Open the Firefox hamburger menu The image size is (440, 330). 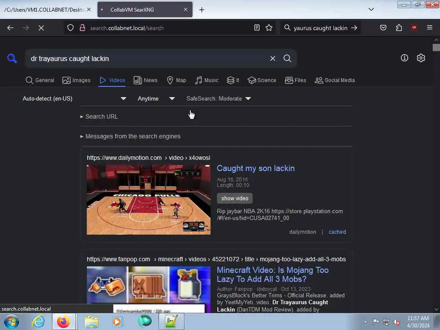pyautogui.click(x=430, y=27)
